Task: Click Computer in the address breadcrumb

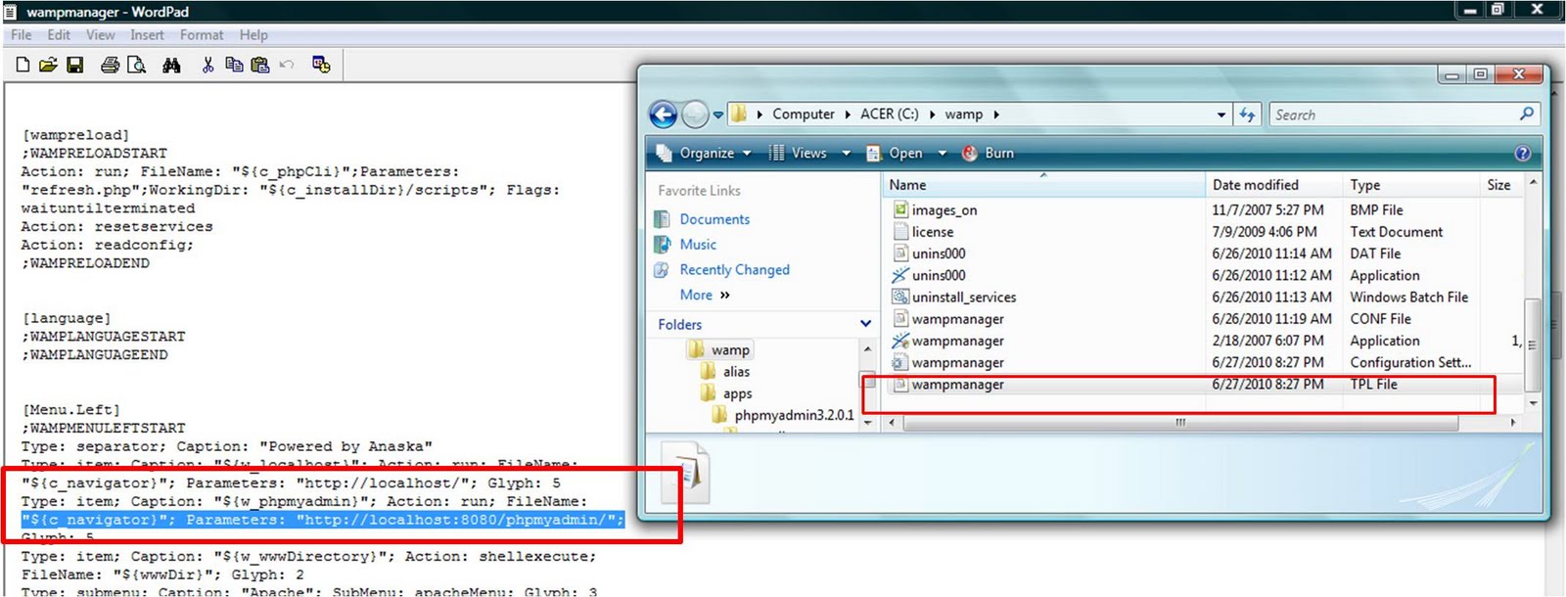Action: (x=804, y=115)
